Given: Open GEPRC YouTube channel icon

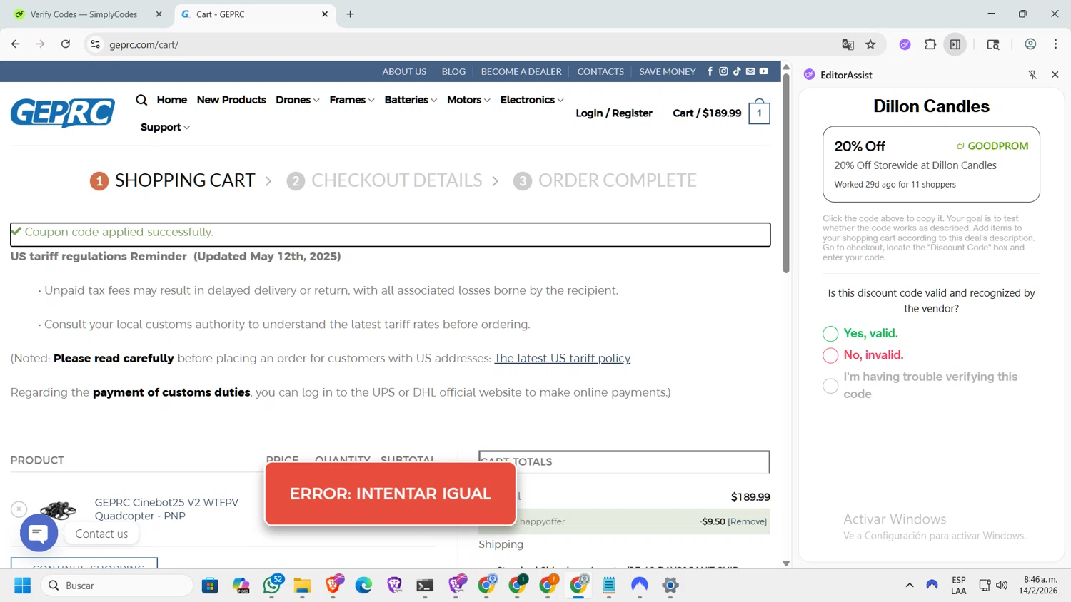Looking at the screenshot, I should (x=764, y=71).
